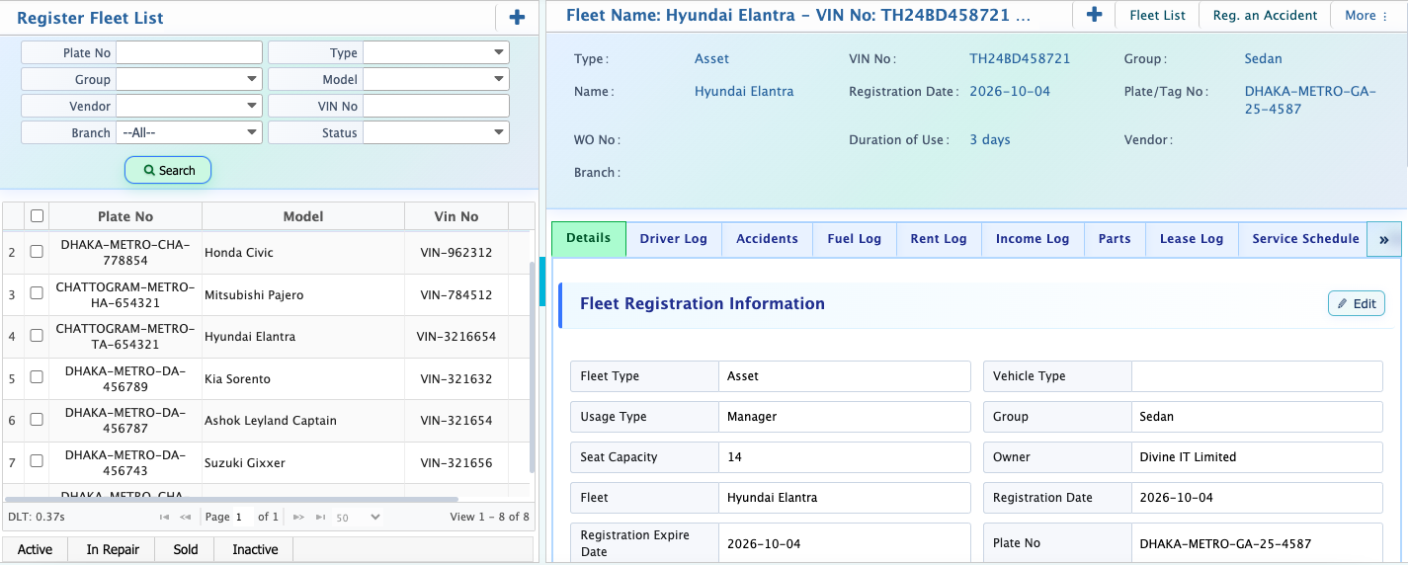The height and width of the screenshot is (565, 1408).
Task: Open the Model filter dropdown
Action: click(x=436, y=79)
